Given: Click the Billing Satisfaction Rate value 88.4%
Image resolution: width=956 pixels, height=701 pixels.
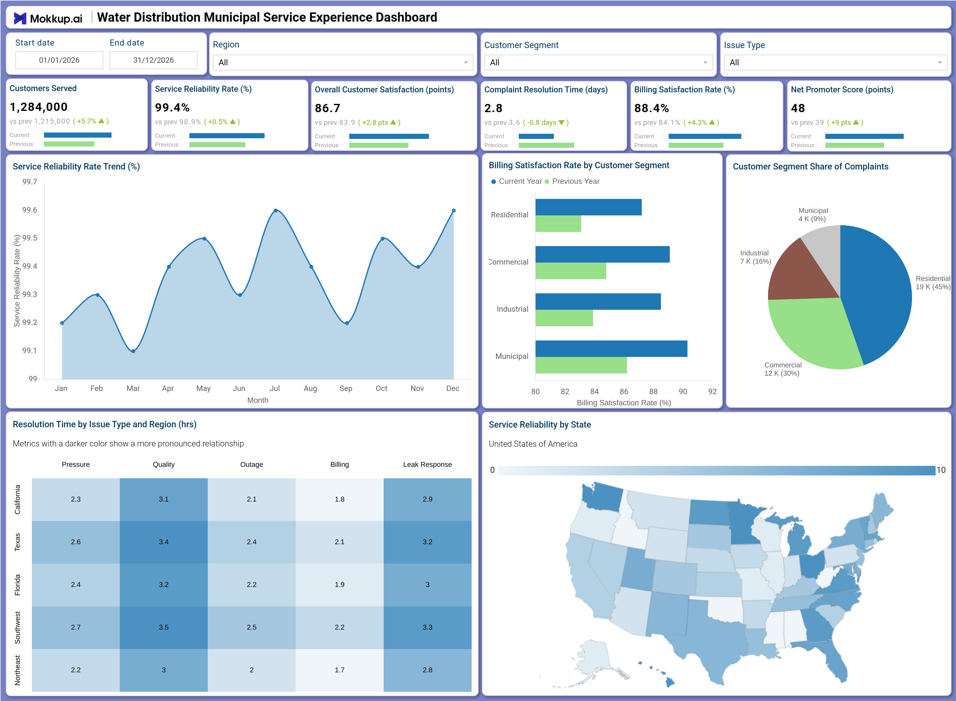Looking at the screenshot, I should 651,108.
